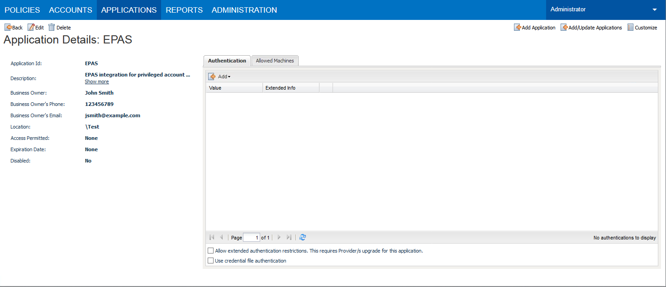Enable extended authentication restrictions
Screen dimensions: 666x287
[210, 250]
